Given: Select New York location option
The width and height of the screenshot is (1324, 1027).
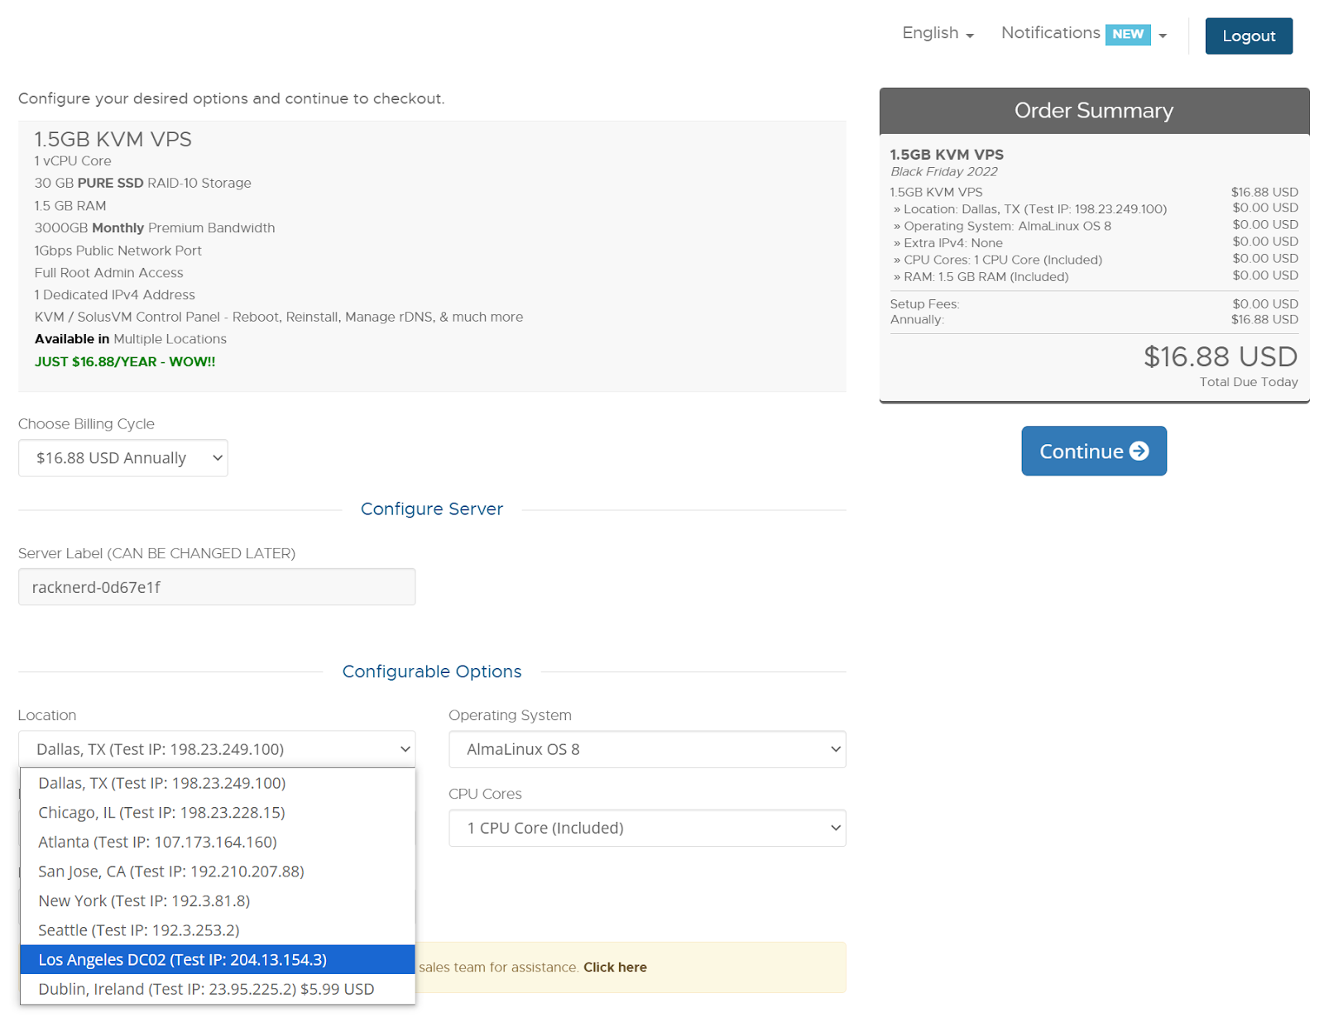Looking at the screenshot, I should coord(144,900).
